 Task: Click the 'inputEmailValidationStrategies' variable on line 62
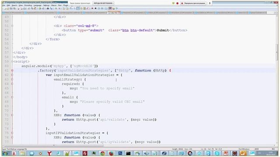(x=84, y=75)
